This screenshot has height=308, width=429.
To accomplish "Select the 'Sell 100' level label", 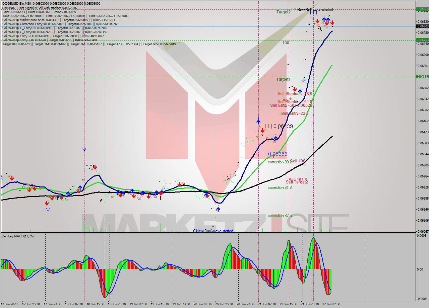I will pos(298,161).
